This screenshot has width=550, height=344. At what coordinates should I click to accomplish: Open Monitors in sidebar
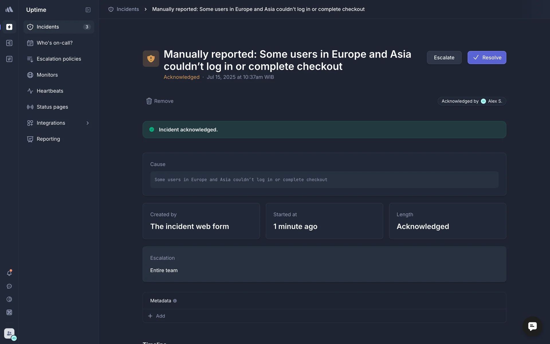(x=47, y=75)
